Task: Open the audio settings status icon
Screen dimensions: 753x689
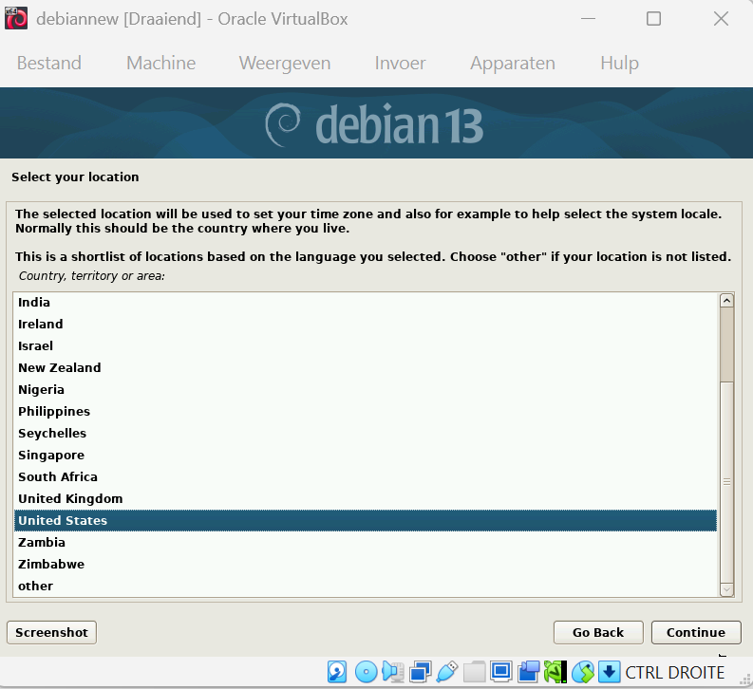Action: [393, 672]
